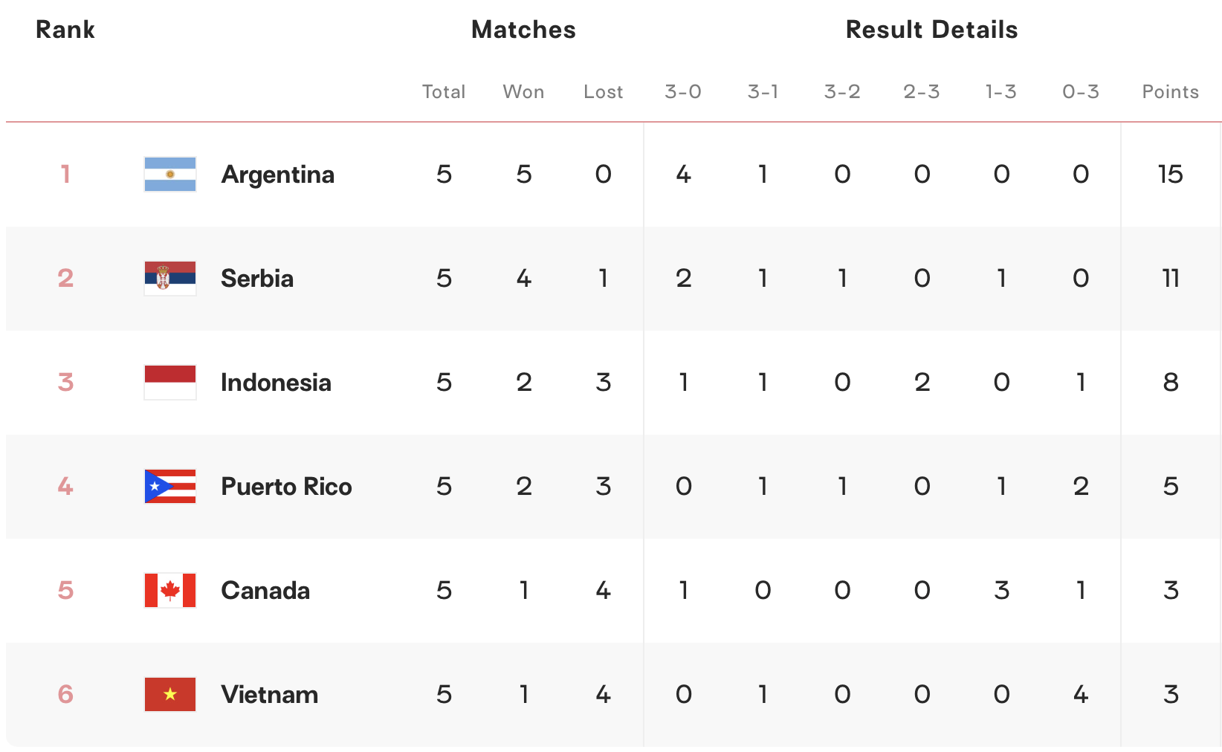Click the Result Details heading
Screen dimensions: 1222x752
pyautogui.click(x=931, y=30)
